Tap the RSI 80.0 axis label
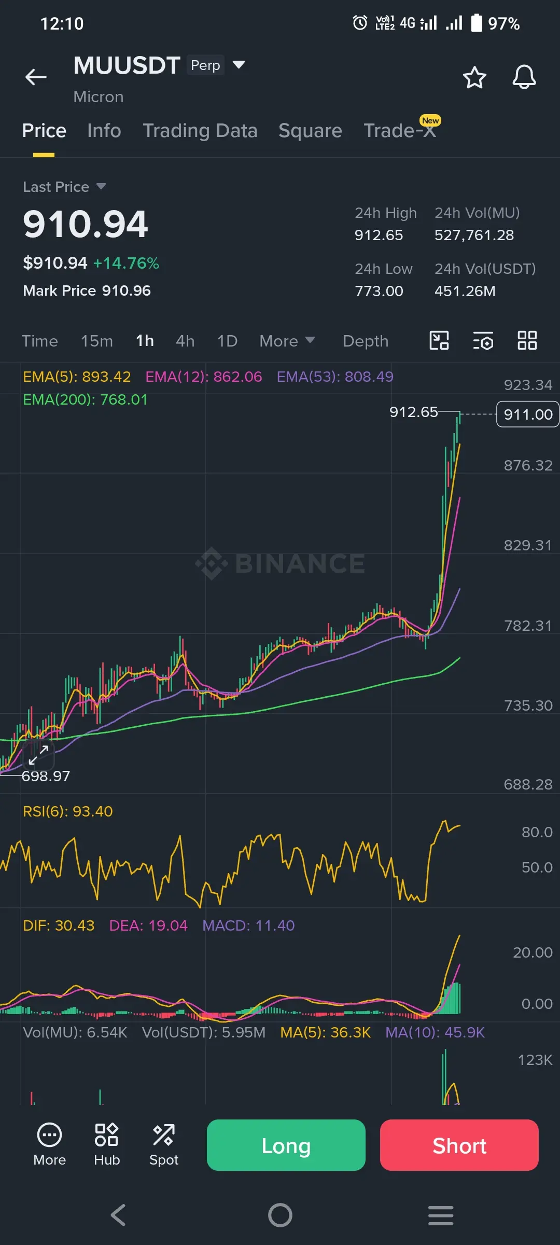Viewport: 560px width, 1245px height. pyautogui.click(x=537, y=832)
